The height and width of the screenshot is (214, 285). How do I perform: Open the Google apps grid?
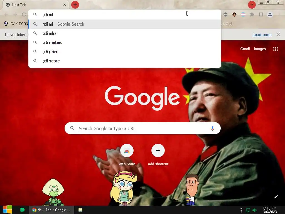click(275, 49)
